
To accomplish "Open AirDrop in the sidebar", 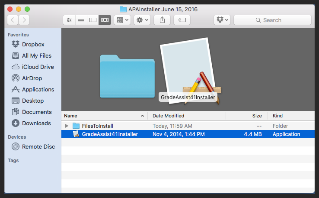I will pos(27,78).
